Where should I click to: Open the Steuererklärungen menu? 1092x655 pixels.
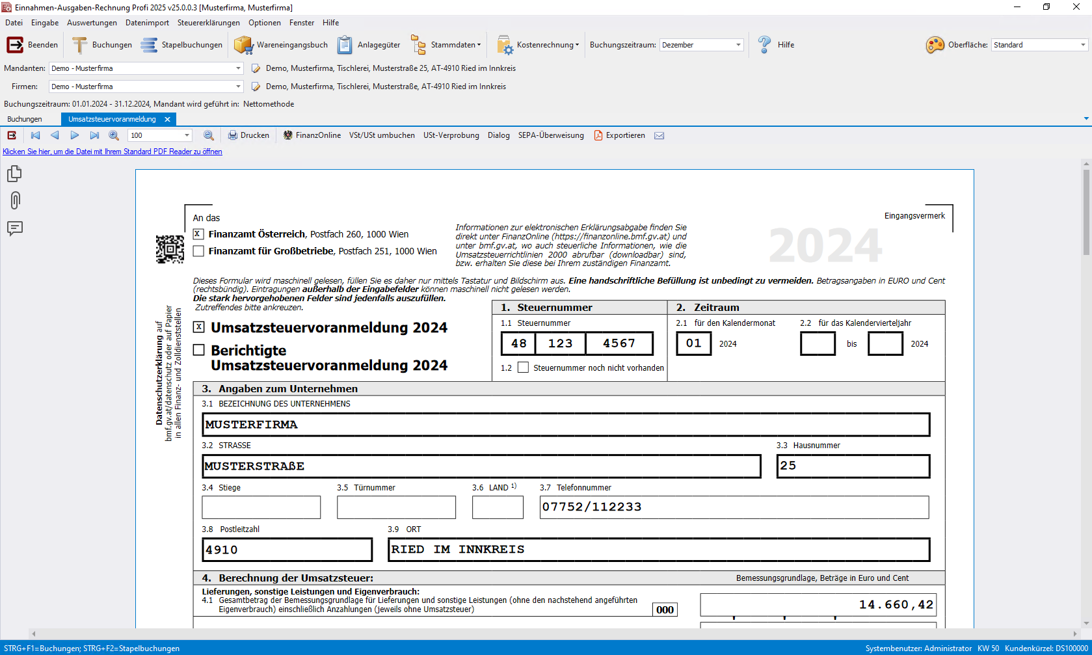208,23
